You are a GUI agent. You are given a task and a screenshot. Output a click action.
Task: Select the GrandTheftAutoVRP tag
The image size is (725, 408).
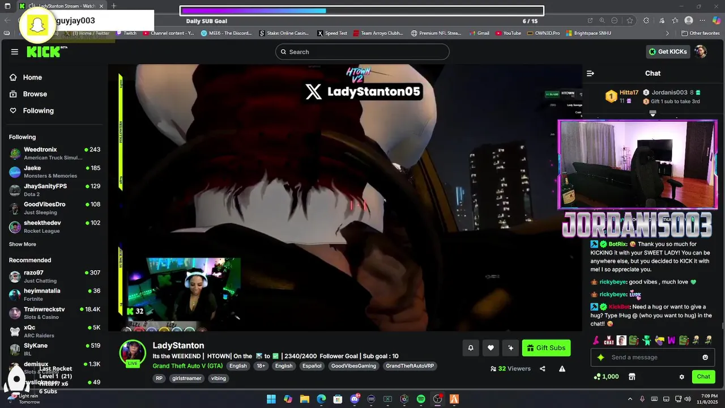point(410,366)
